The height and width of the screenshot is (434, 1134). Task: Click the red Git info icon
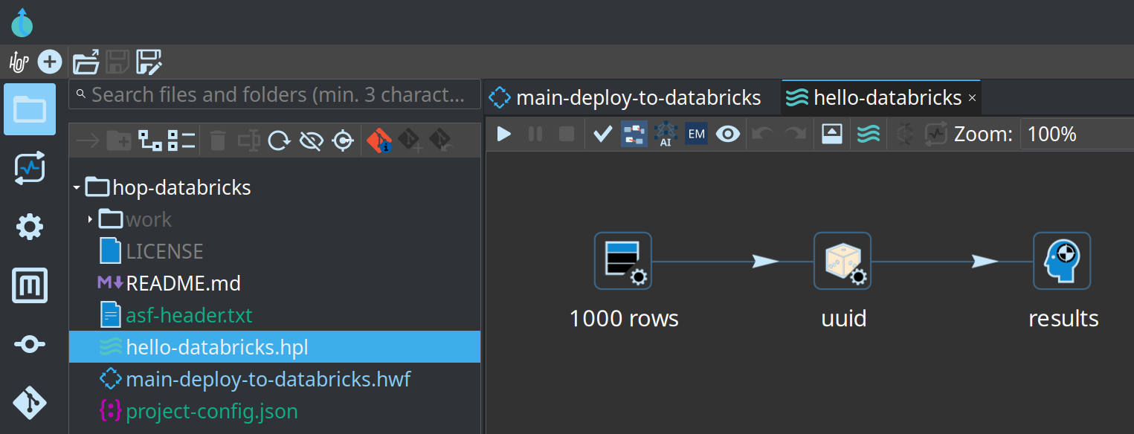pyautogui.click(x=379, y=140)
